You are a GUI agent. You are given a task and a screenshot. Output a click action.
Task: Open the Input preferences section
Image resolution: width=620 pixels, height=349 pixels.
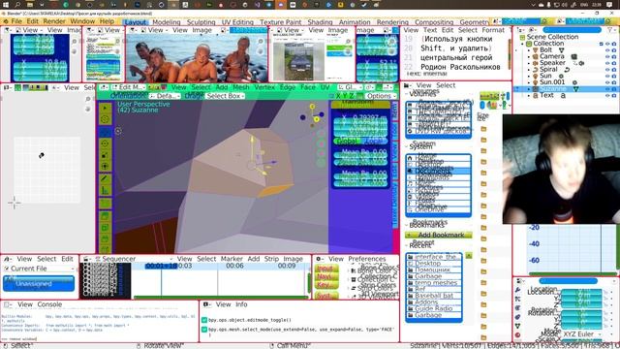tap(326, 269)
